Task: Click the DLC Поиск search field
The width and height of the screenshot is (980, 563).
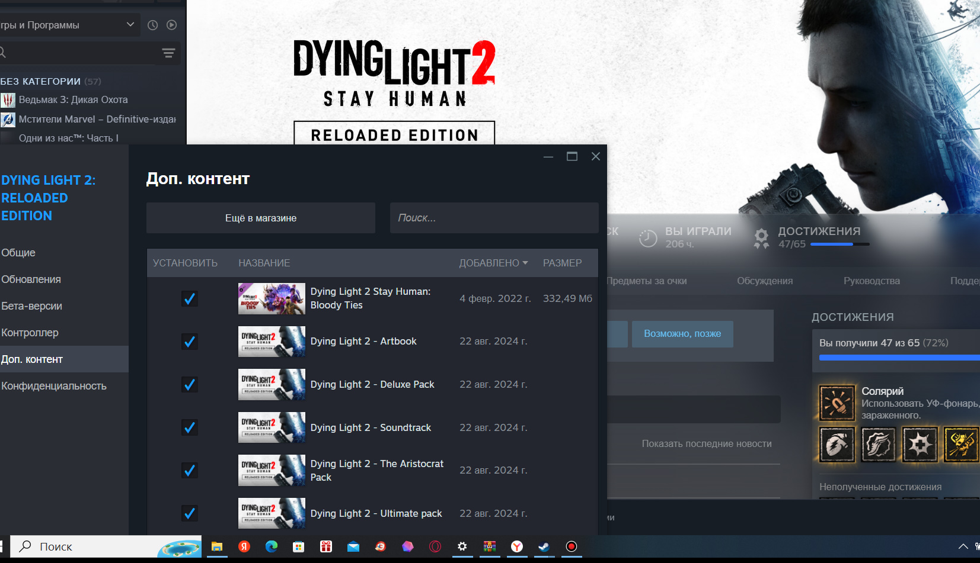Action: coord(494,218)
